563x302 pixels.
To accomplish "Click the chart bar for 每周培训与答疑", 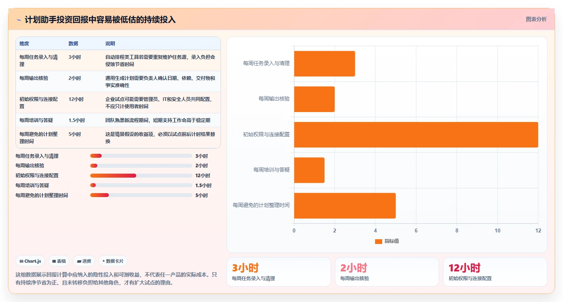I will [309, 170].
